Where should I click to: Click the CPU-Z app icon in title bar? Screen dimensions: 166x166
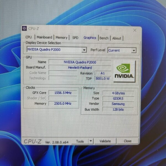pos(24,28)
